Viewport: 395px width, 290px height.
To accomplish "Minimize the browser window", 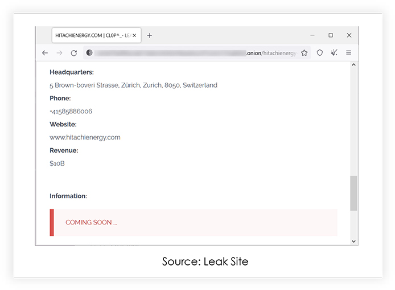I will coord(312,35).
